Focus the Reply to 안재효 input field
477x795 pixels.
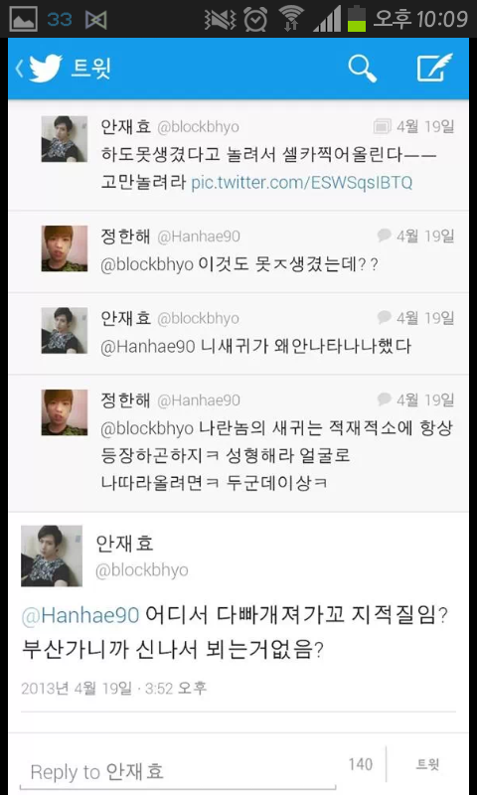click(x=178, y=772)
